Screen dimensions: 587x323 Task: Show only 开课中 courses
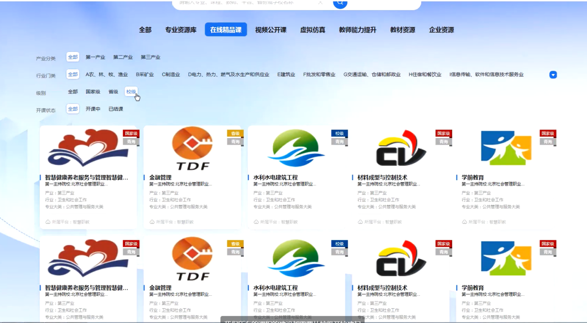coord(93,109)
